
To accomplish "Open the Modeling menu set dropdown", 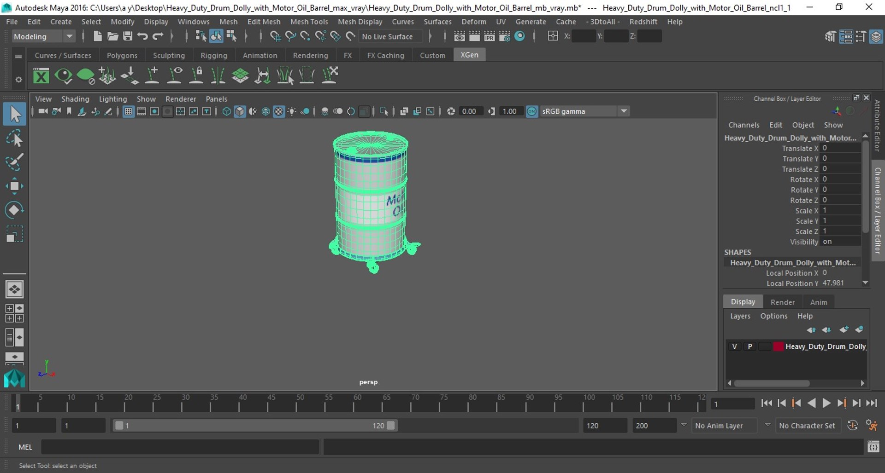I will pos(43,36).
